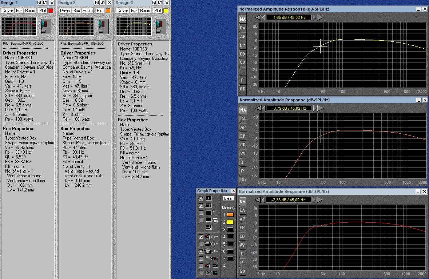Viewport: 429px width, 279px height.
Task: Click the red plot color swatch in Design 1
Action: (51, 11)
